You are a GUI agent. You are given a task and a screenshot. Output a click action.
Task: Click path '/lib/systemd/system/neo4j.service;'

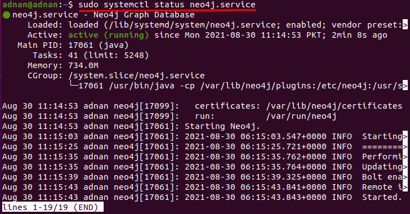[193, 25]
